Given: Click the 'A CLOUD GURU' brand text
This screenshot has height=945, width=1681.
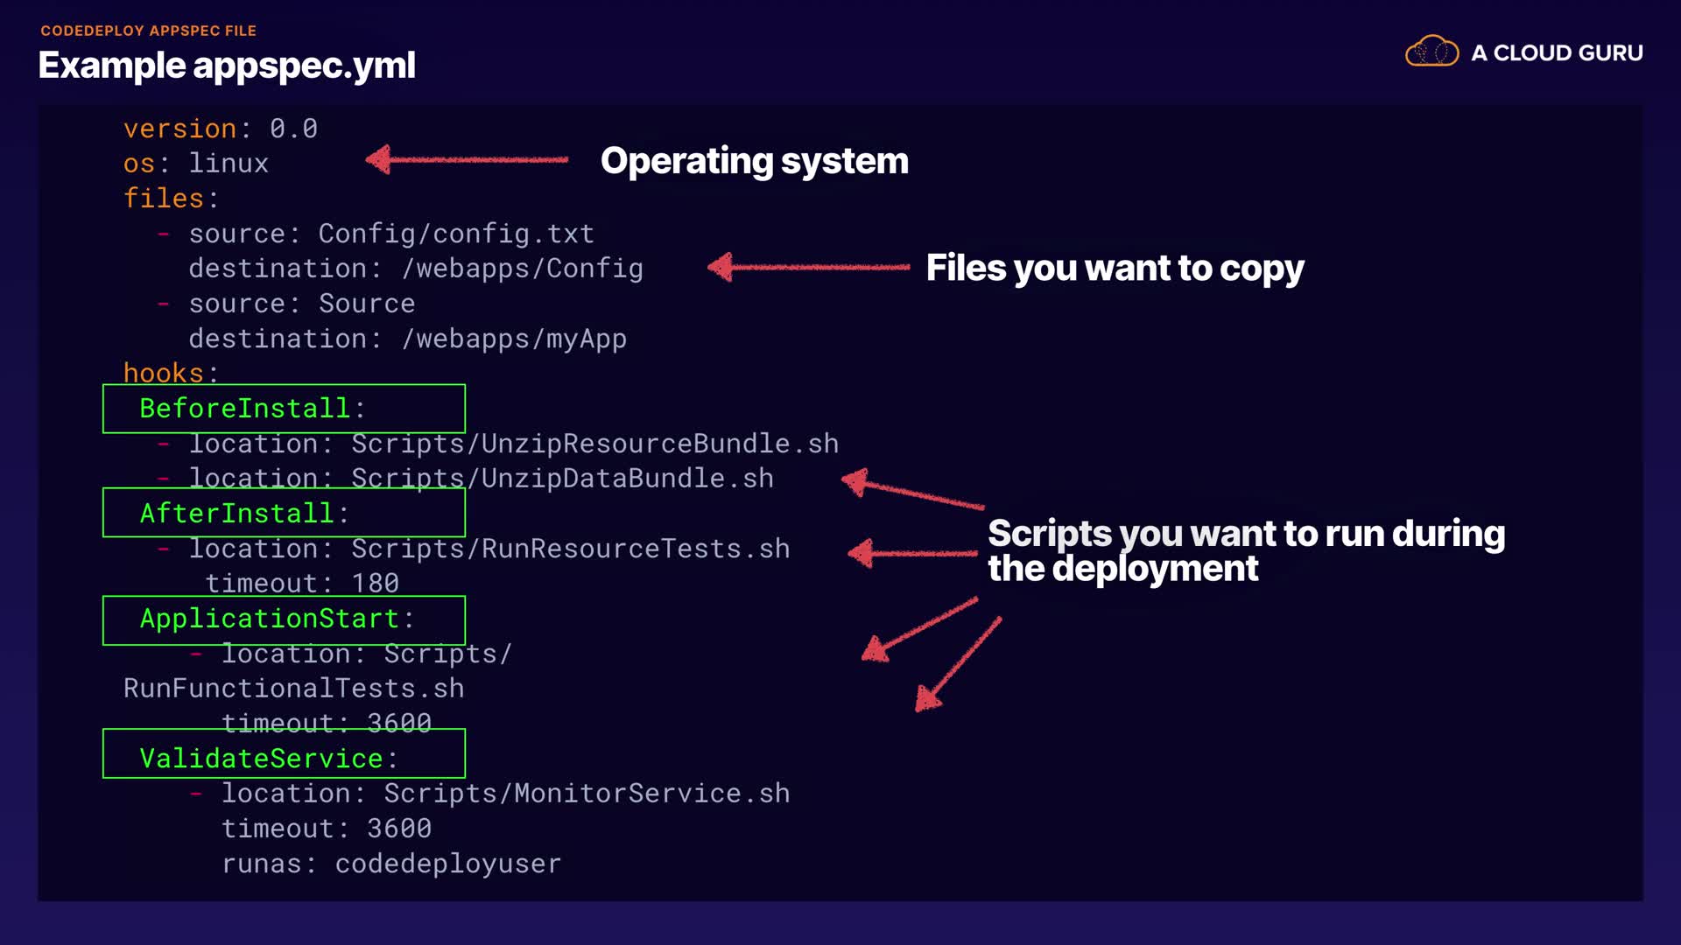Looking at the screenshot, I should click(x=1557, y=53).
